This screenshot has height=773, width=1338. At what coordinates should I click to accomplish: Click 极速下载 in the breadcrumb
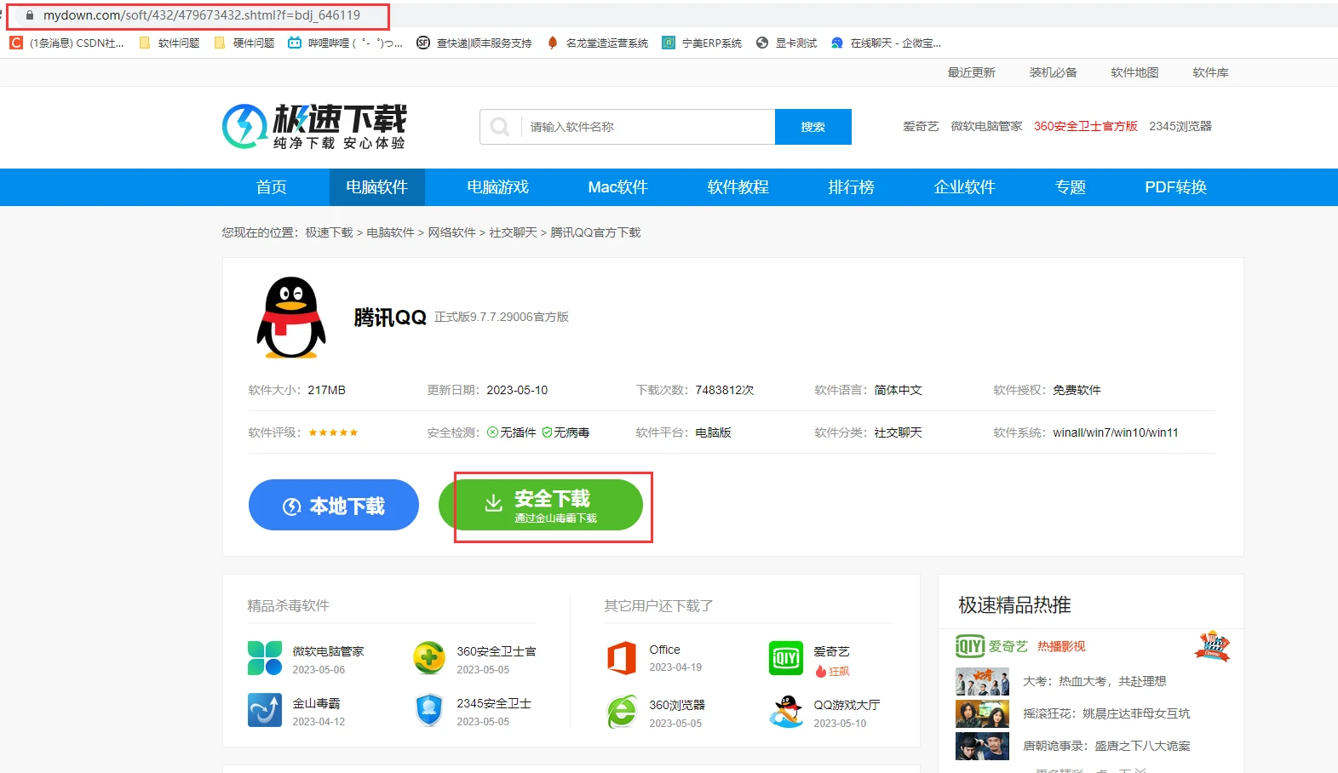click(329, 232)
